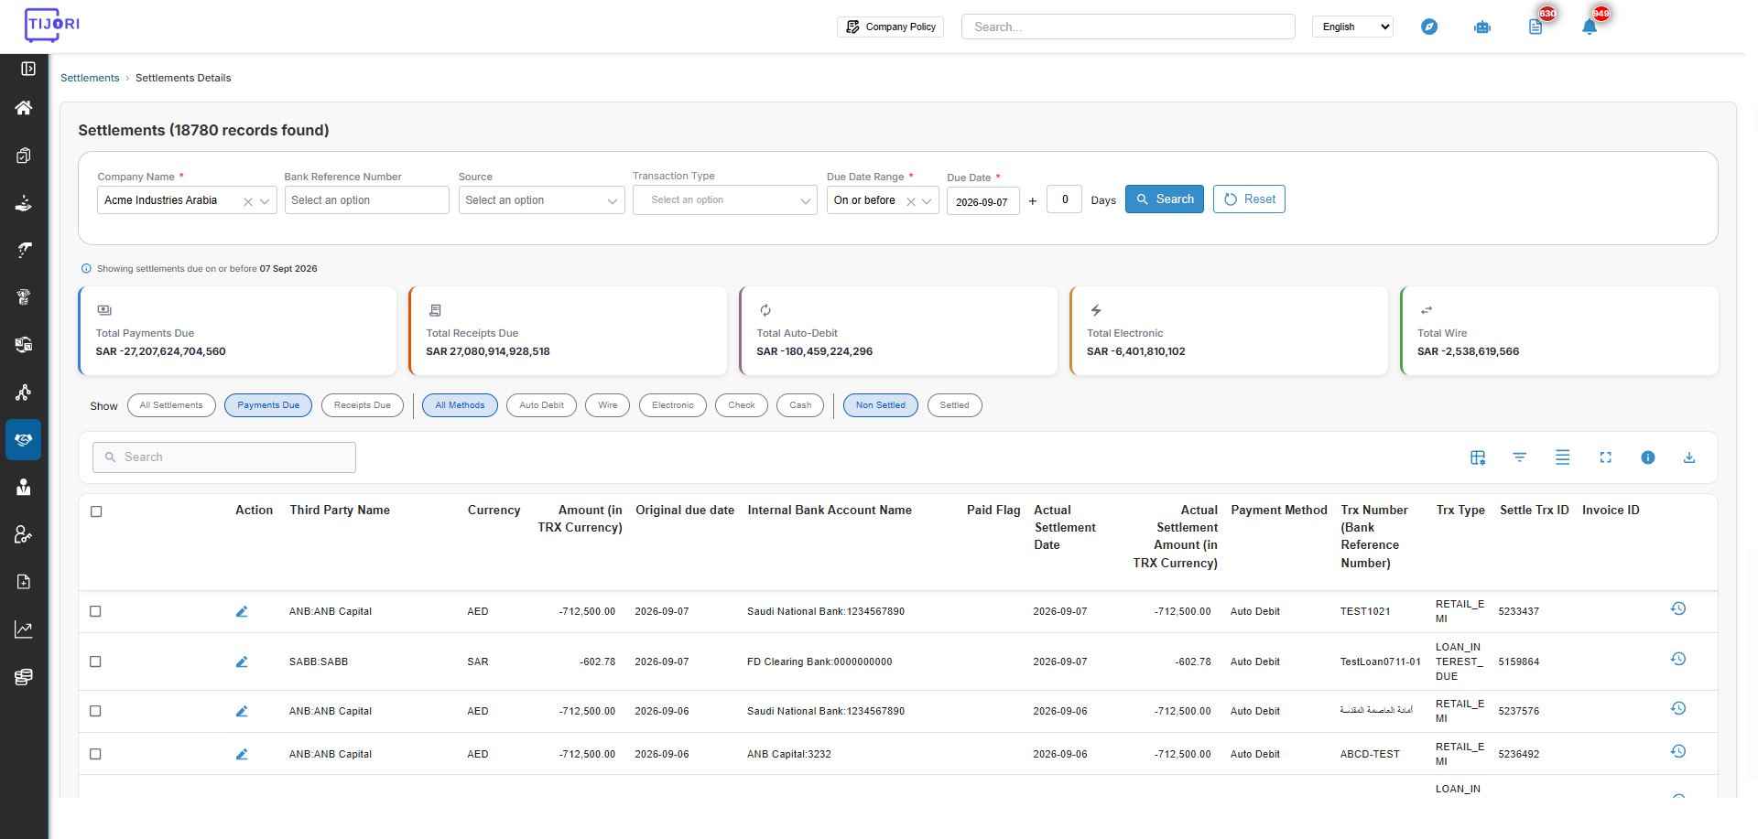The image size is (1758, 839).
Task: Select the Check method filter
Action: click(742, 405)
